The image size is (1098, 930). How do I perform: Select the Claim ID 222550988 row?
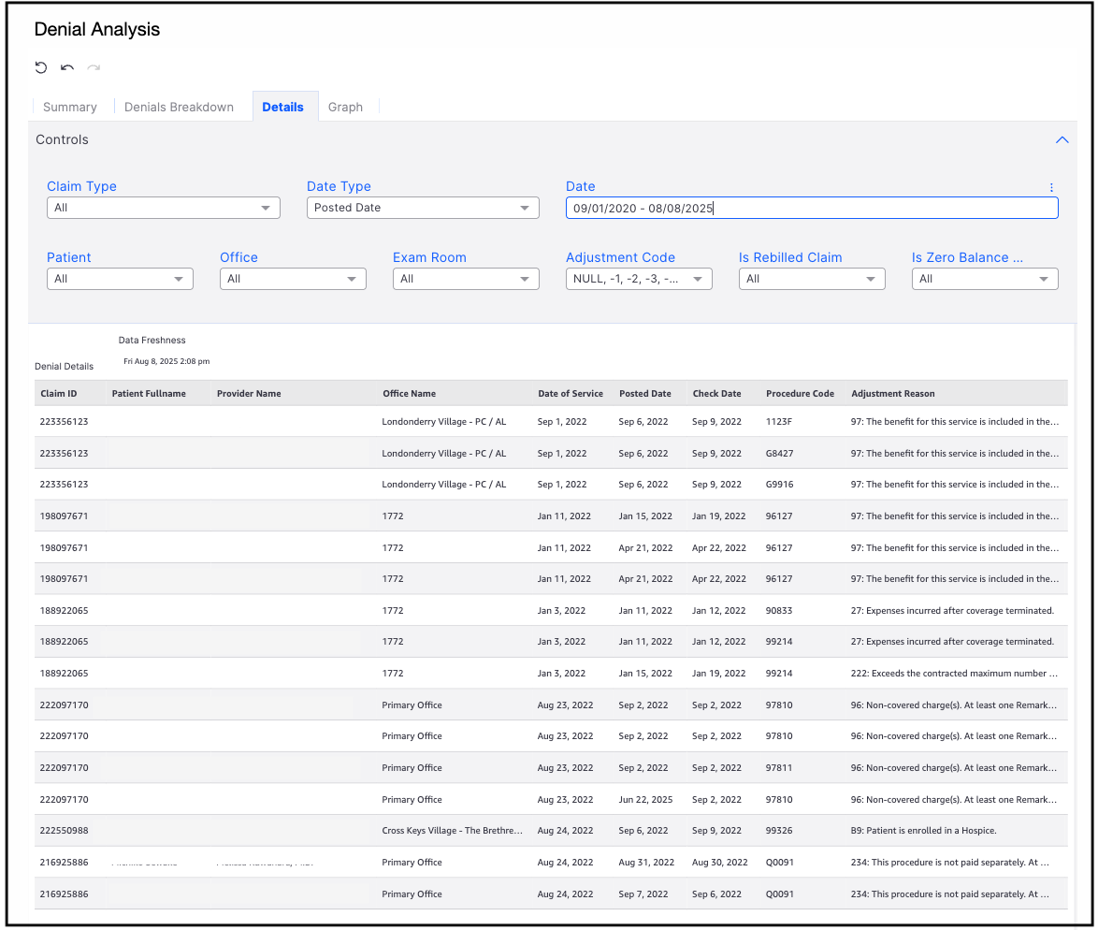[x=64, y=831]
